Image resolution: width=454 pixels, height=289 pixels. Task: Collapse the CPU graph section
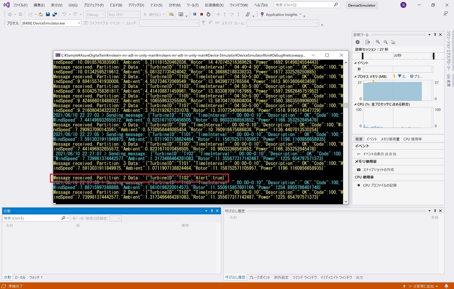click(355, 104)
